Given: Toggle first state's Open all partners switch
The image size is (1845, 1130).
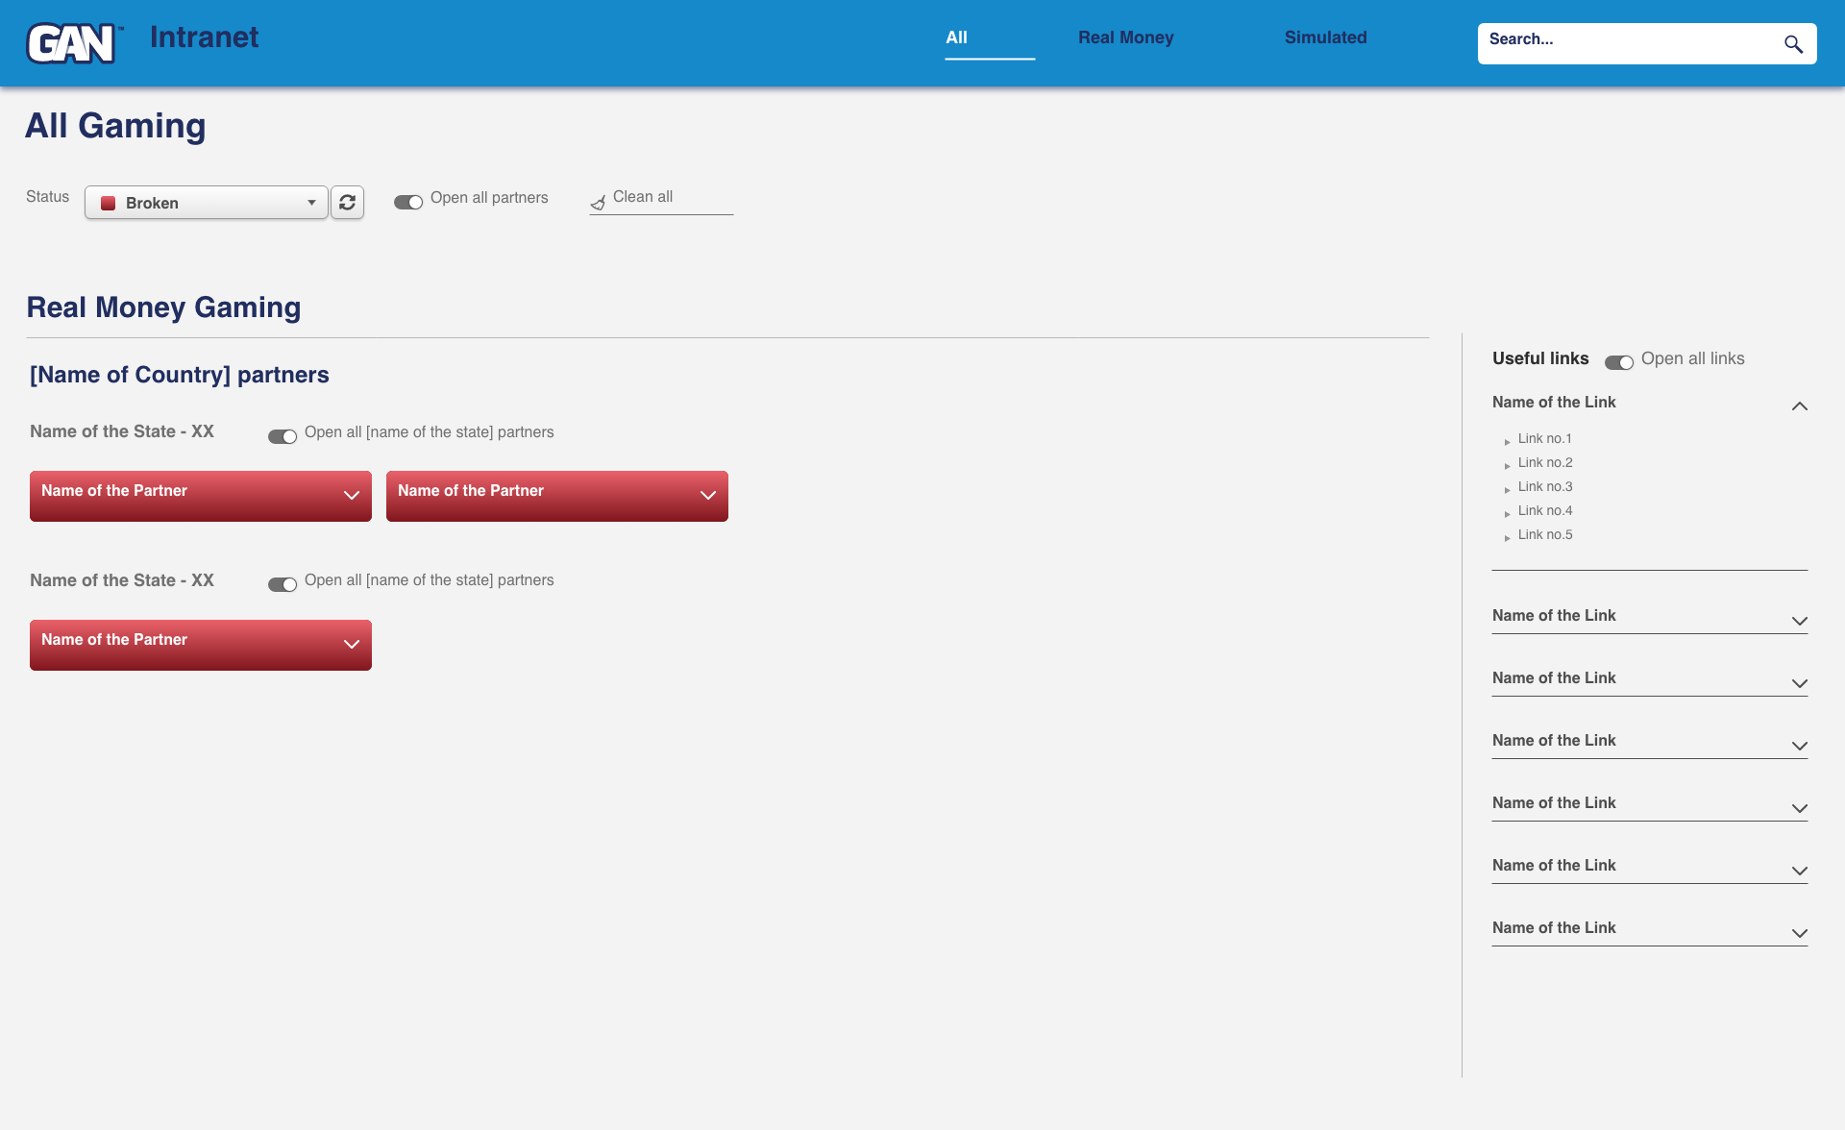Looking at the screenshot, I should coord(283,436).
